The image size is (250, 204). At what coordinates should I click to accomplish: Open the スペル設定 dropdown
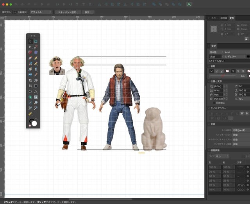point(241,130)
